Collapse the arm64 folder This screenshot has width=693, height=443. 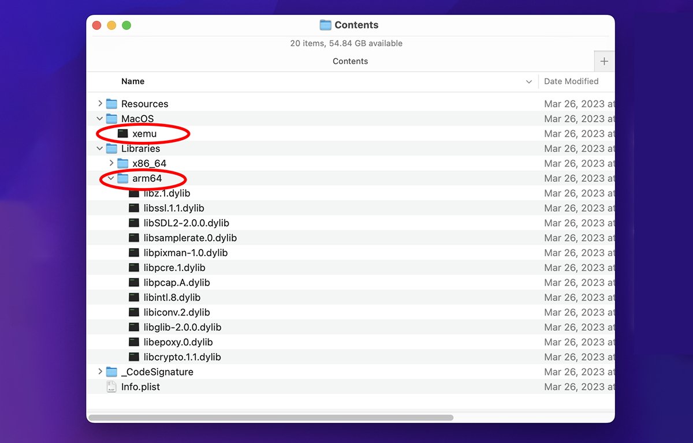coord(111,178)
